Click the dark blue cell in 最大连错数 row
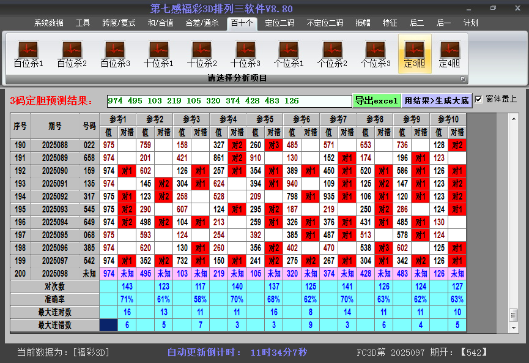 109,325
